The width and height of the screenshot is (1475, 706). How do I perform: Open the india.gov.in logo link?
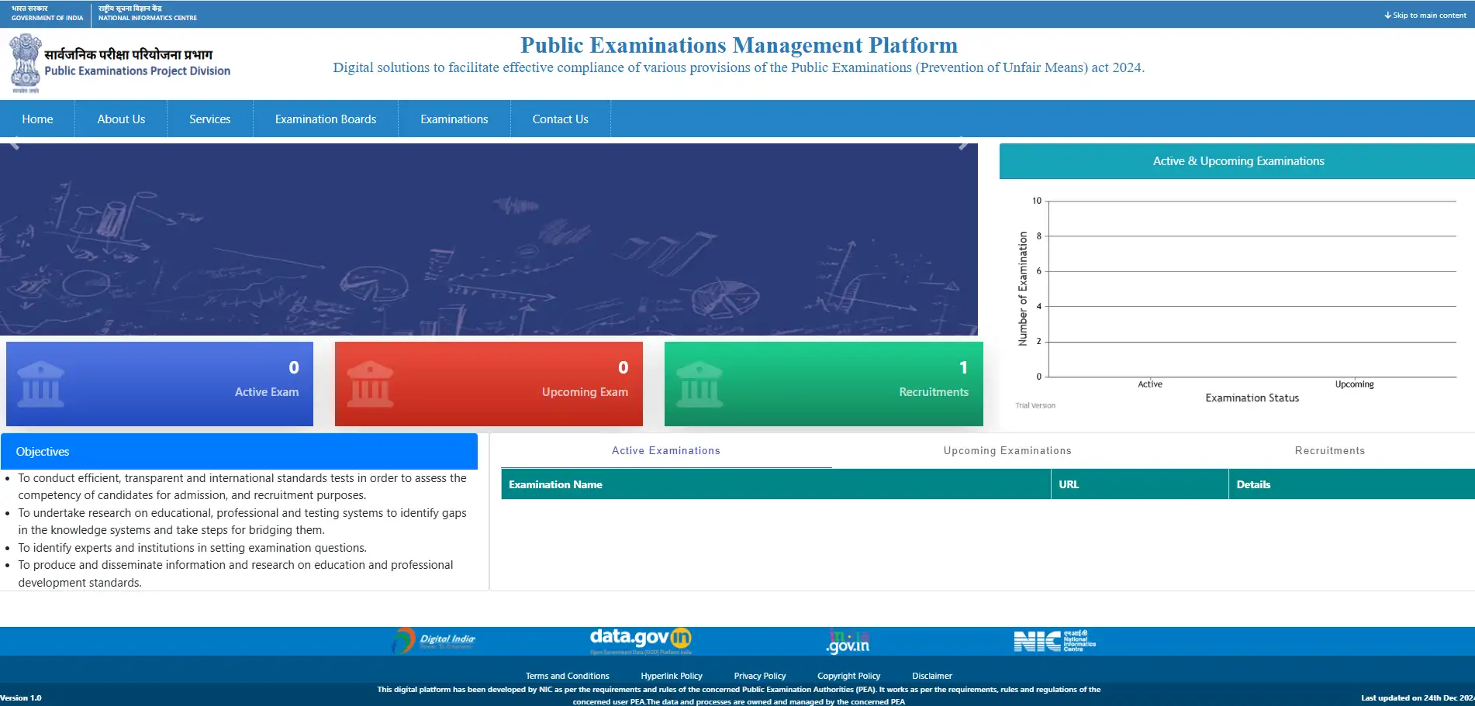pyautogui.click(x=848, y=641)
